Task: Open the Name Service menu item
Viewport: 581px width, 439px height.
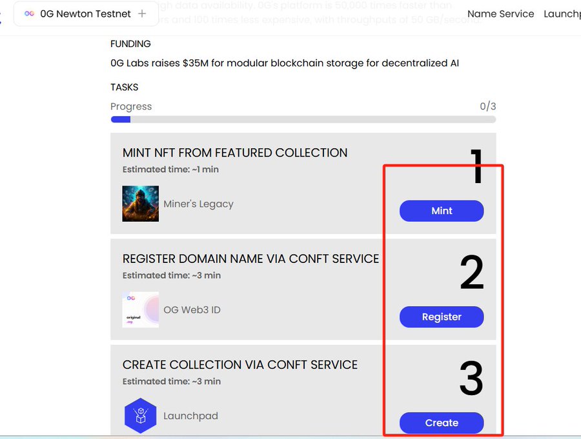Action: pos(500,14)
